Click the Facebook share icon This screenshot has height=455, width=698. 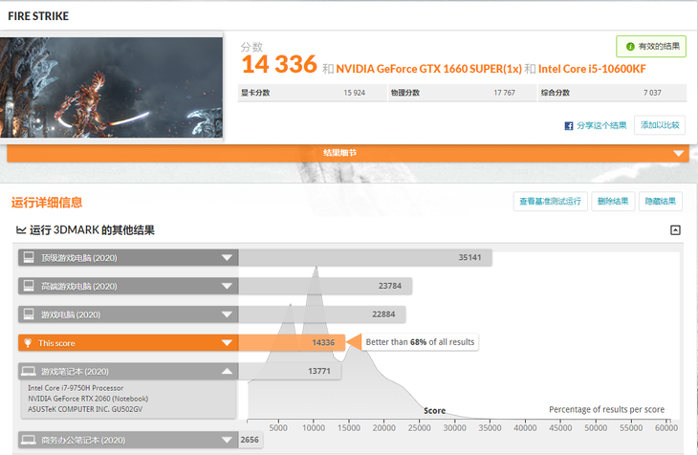(569, 126)
